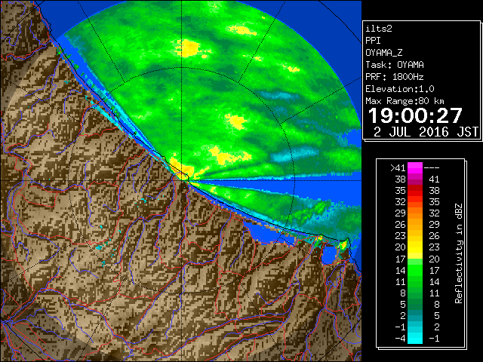Click the red 35 dBZ legend swatch
Image resolution: width=483 pixels, height=362 pixels.
[x=415, y=191]
